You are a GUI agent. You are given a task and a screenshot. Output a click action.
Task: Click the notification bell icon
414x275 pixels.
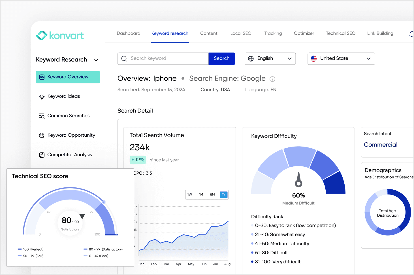[411, 34]
